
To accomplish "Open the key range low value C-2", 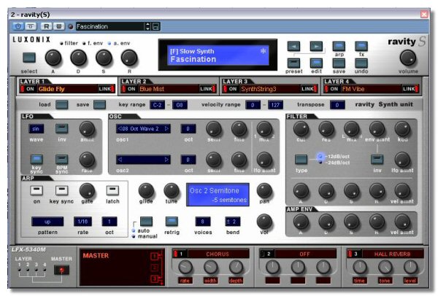I will [157, 105].
